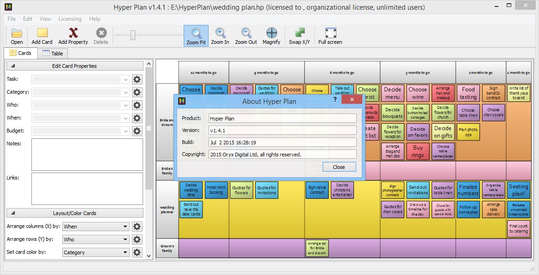This screenshot has height=275, width=539.
Task: Click the Add Property icon
Action: 73,36
